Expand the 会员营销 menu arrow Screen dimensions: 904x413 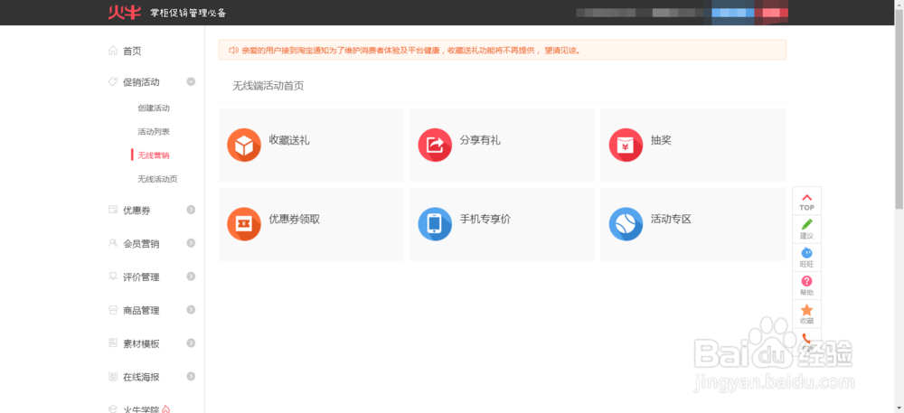[x=191, y=243]
